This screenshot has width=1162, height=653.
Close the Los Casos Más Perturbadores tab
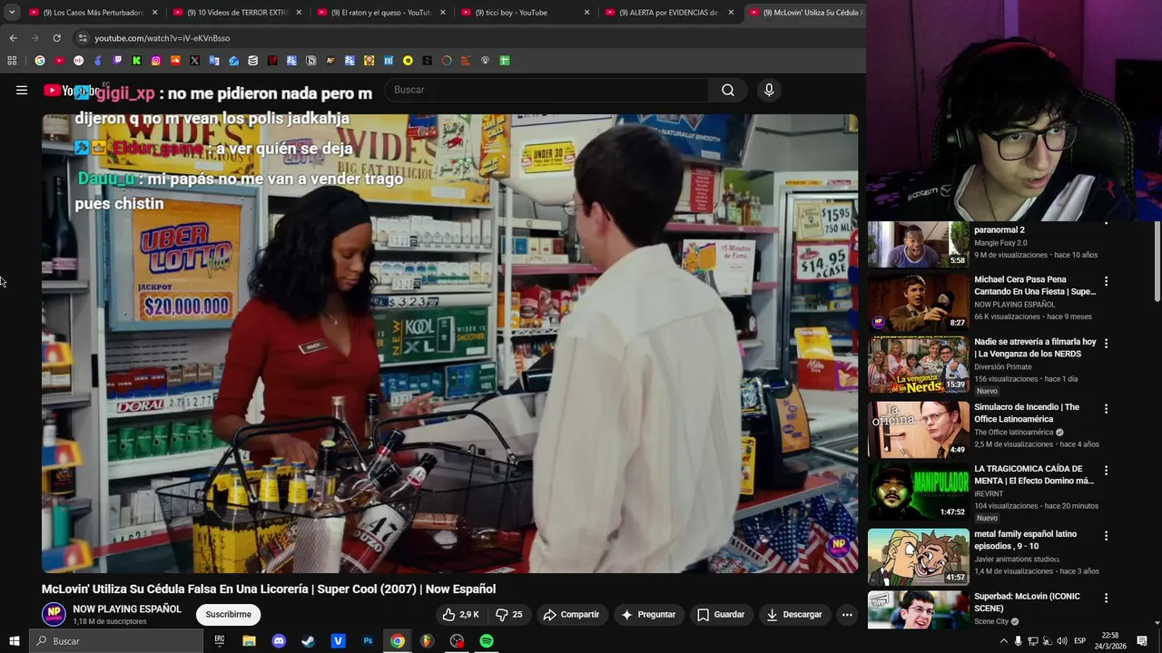154,13
